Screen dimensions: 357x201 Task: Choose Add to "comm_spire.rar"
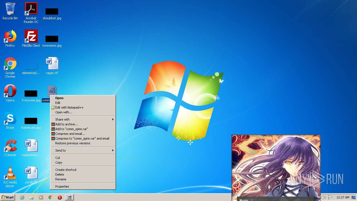pyautogui.click(x=83, y=129)
